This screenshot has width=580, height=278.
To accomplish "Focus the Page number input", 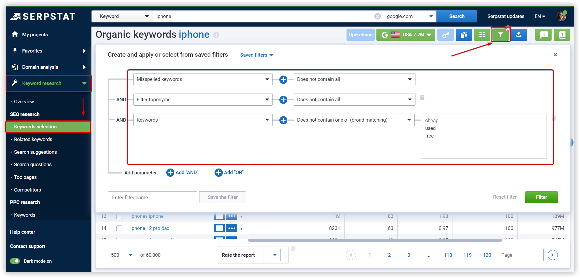I will point(520,255).
